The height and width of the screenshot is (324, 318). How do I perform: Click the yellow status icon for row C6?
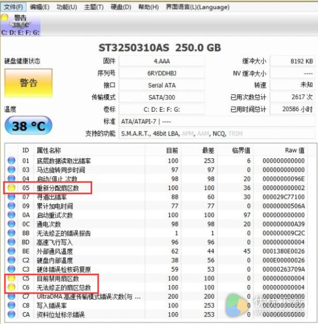11,287
